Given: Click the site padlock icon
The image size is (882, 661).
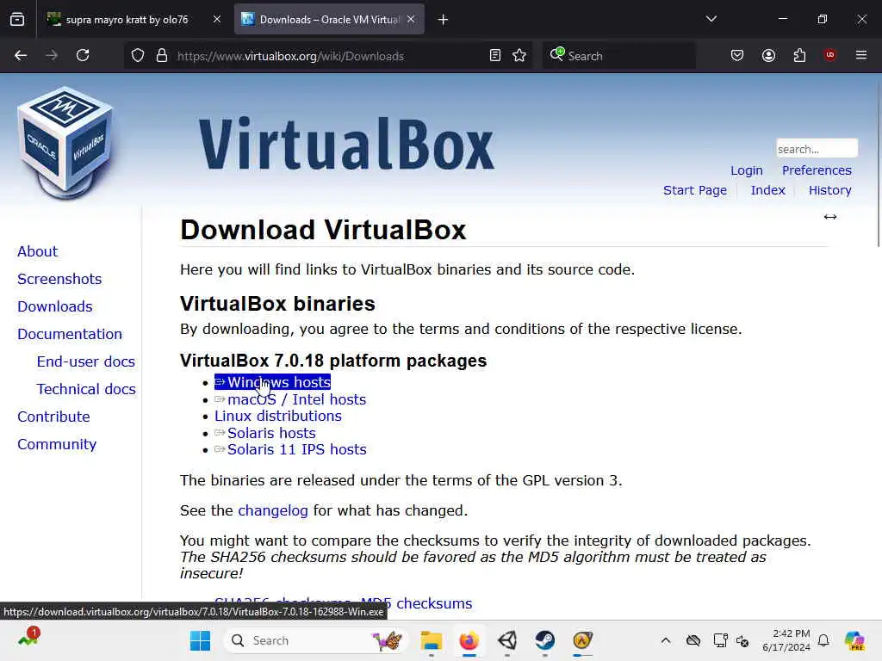Looking at the screenshot, I should (x=162, y=56).
